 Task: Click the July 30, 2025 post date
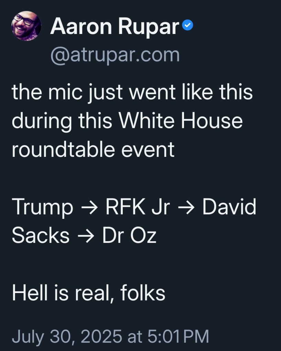pos(67,336)
